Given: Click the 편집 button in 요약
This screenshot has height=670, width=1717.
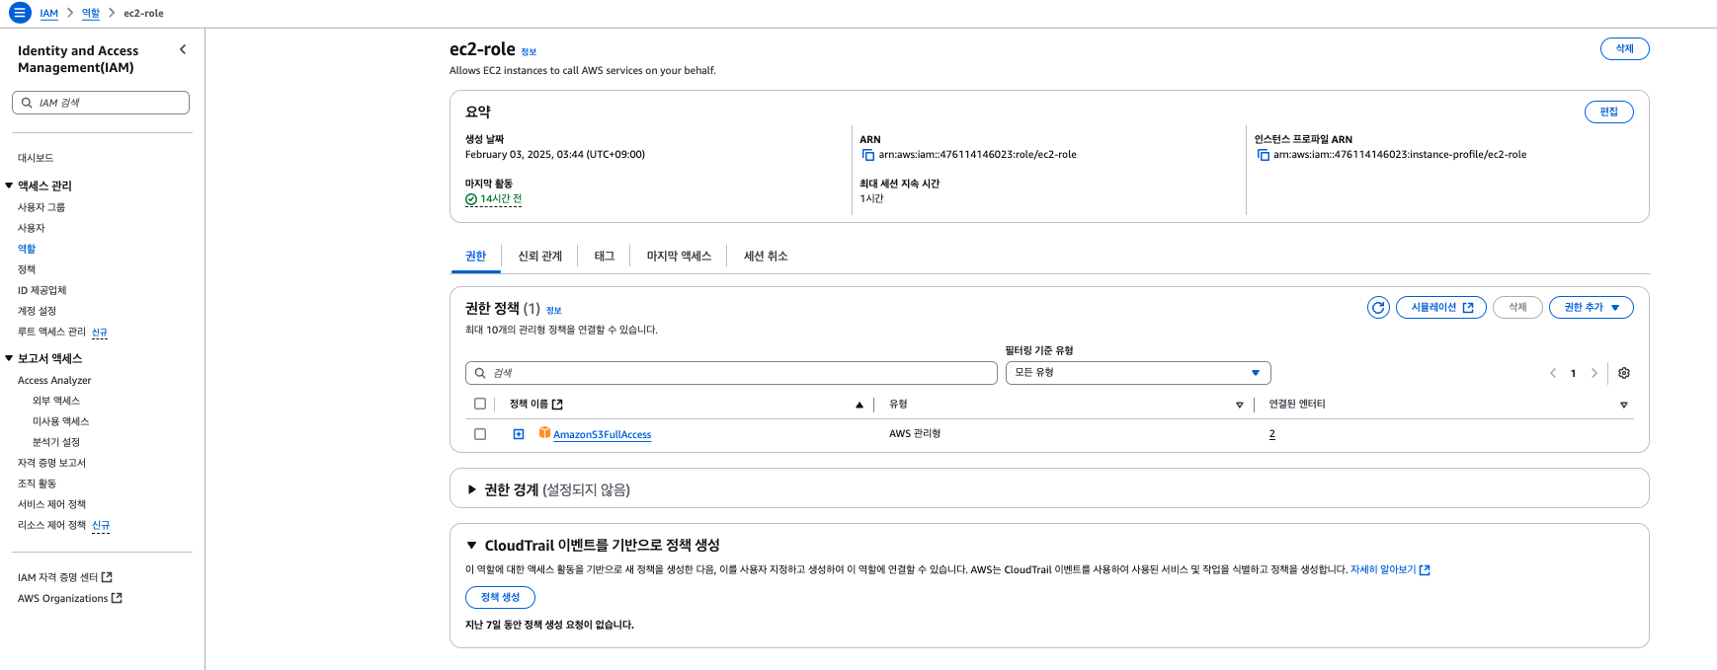Looking at the screenshot, I should [1608, 112].
